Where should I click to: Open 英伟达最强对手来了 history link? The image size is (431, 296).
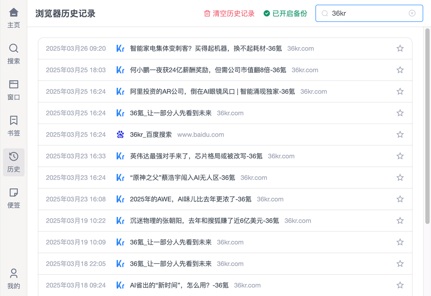196,156
